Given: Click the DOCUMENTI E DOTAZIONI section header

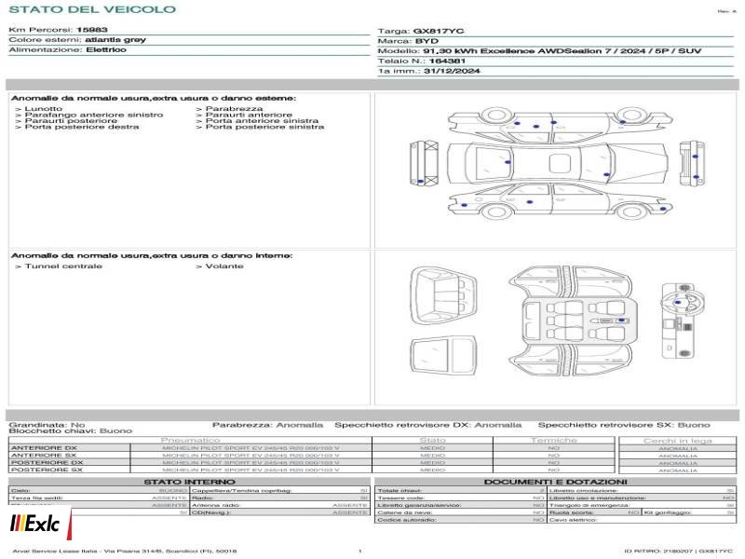Looking at the screenshot, I should [555, 482].
